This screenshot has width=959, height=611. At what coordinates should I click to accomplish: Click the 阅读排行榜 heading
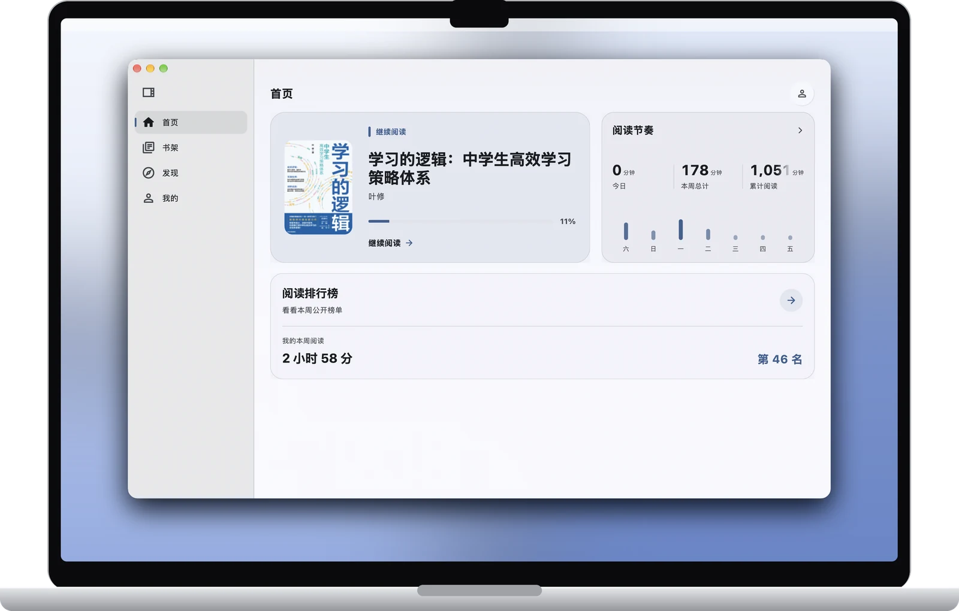click(310, 293)
